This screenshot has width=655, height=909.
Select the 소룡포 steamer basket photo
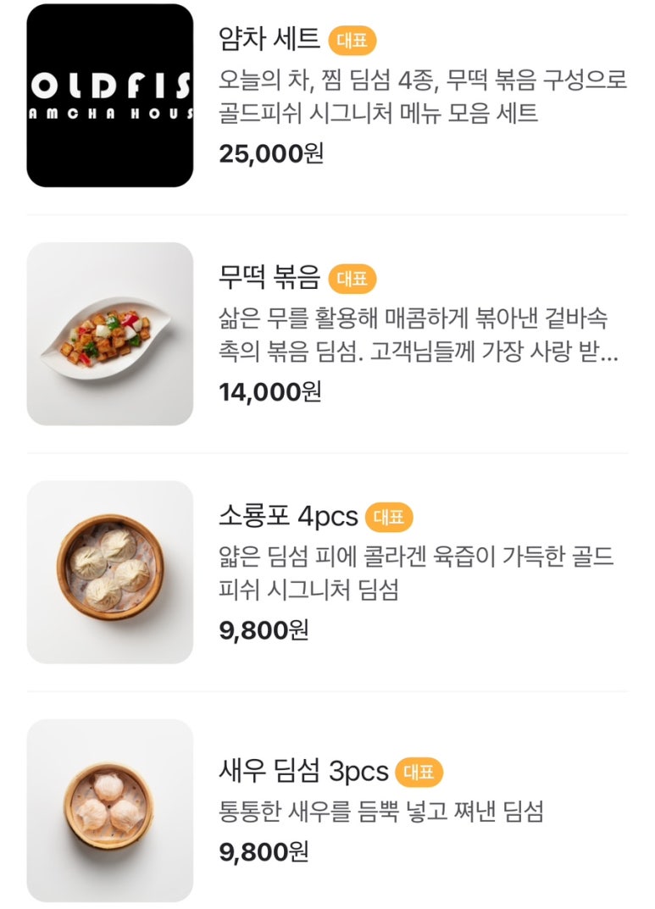pyautogui.click(x=110, y=572)
